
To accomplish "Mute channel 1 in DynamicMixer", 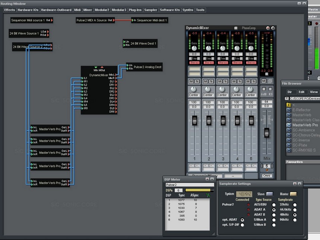I will (191, 82).
